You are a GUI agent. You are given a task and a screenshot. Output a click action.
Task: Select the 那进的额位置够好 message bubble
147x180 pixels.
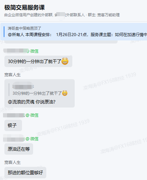(x=25, y=173)
